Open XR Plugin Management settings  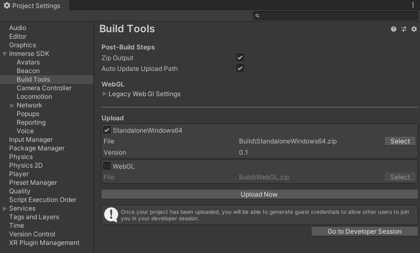point(44,243)
